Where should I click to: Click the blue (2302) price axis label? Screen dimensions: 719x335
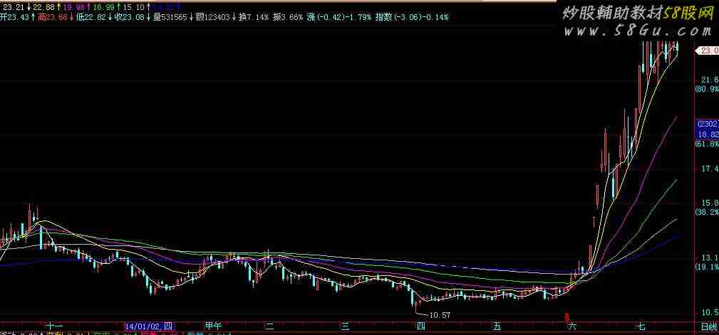point(707,124)
